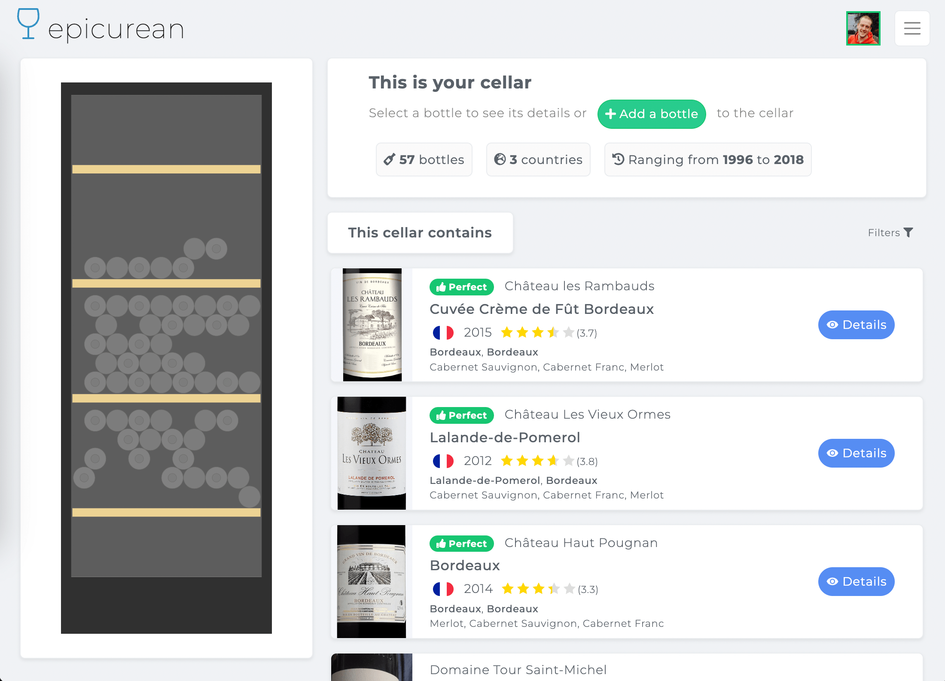
Task: View Details for Château Les Vieux Ormes
Action: click(856, 453)
